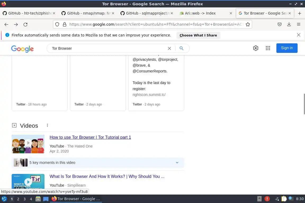Close the zphisher GitHub tab
Image resolution: width=305 pixels, height=203 pixels.
click(x=54, y=13)
